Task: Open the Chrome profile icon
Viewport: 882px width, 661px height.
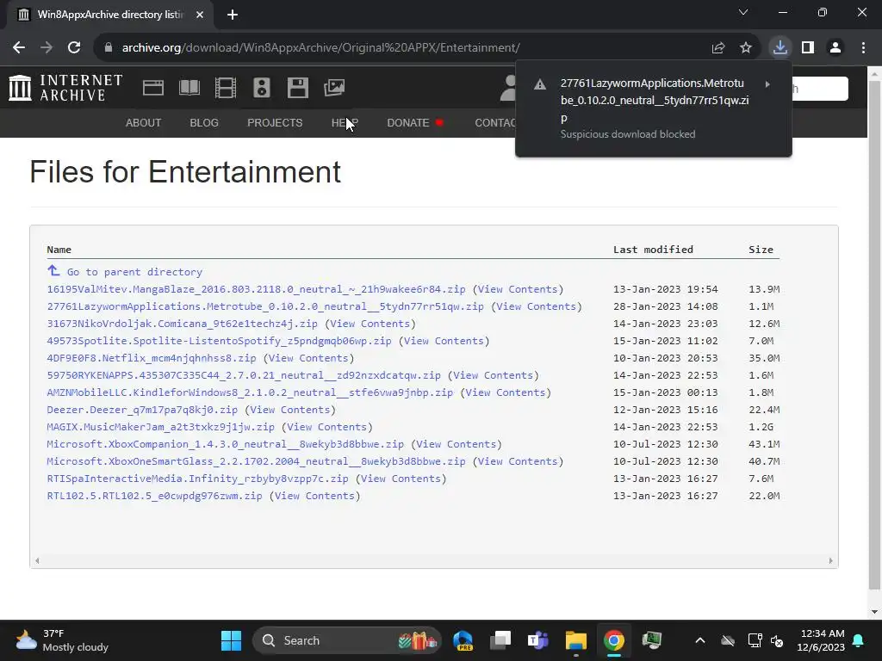Action: point(835,48)
